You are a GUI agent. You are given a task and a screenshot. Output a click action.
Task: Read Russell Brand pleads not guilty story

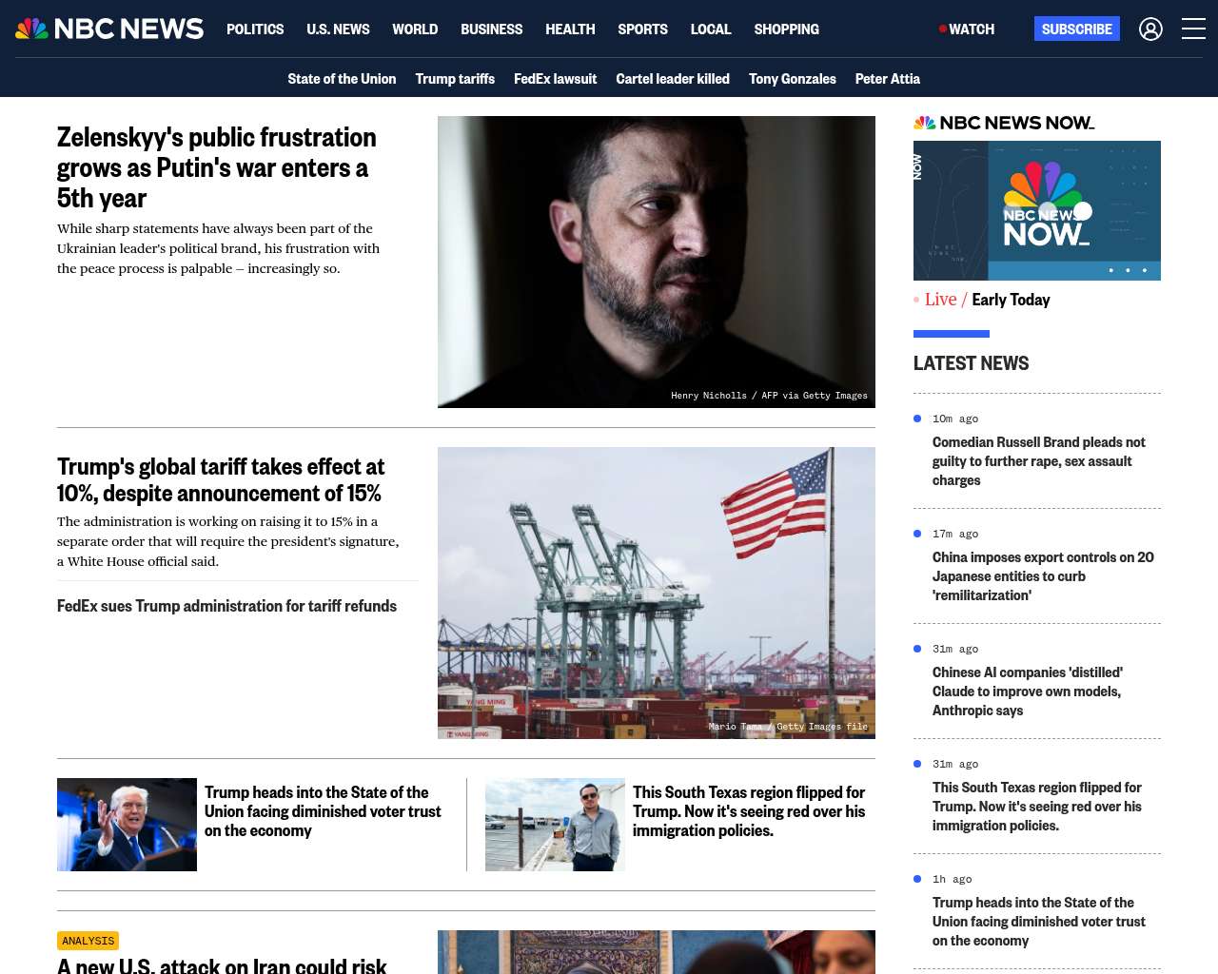pos(1039,461)
